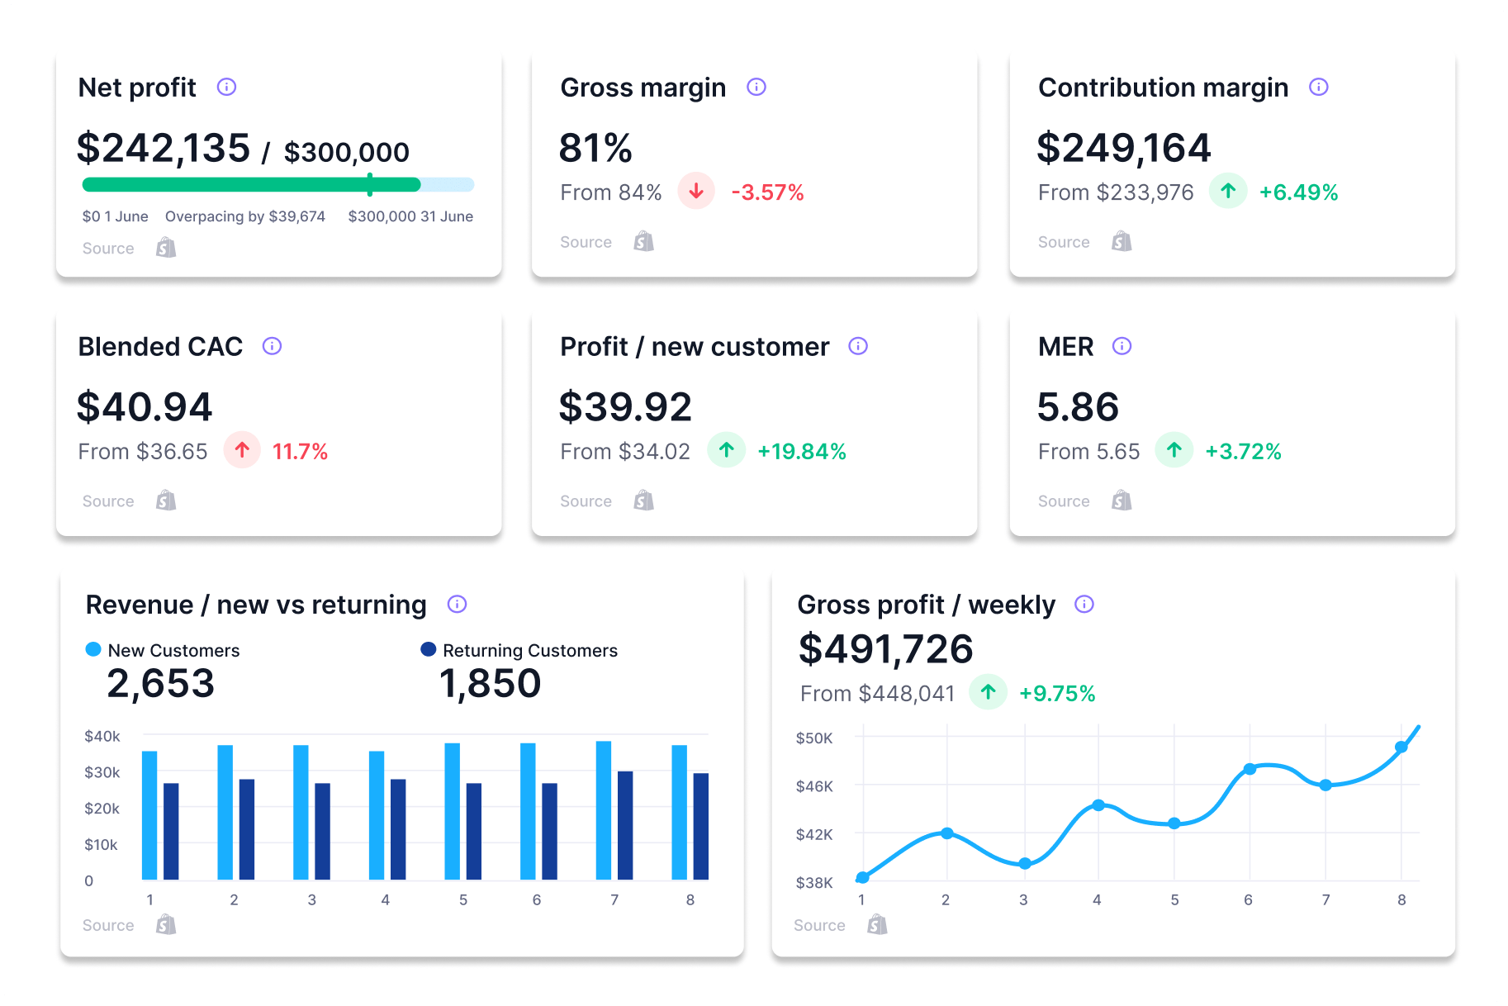Viewport: 1508px width, 1006px height.
Task: Click the week 2 data point on the line chart
Action: click(946, 833)
